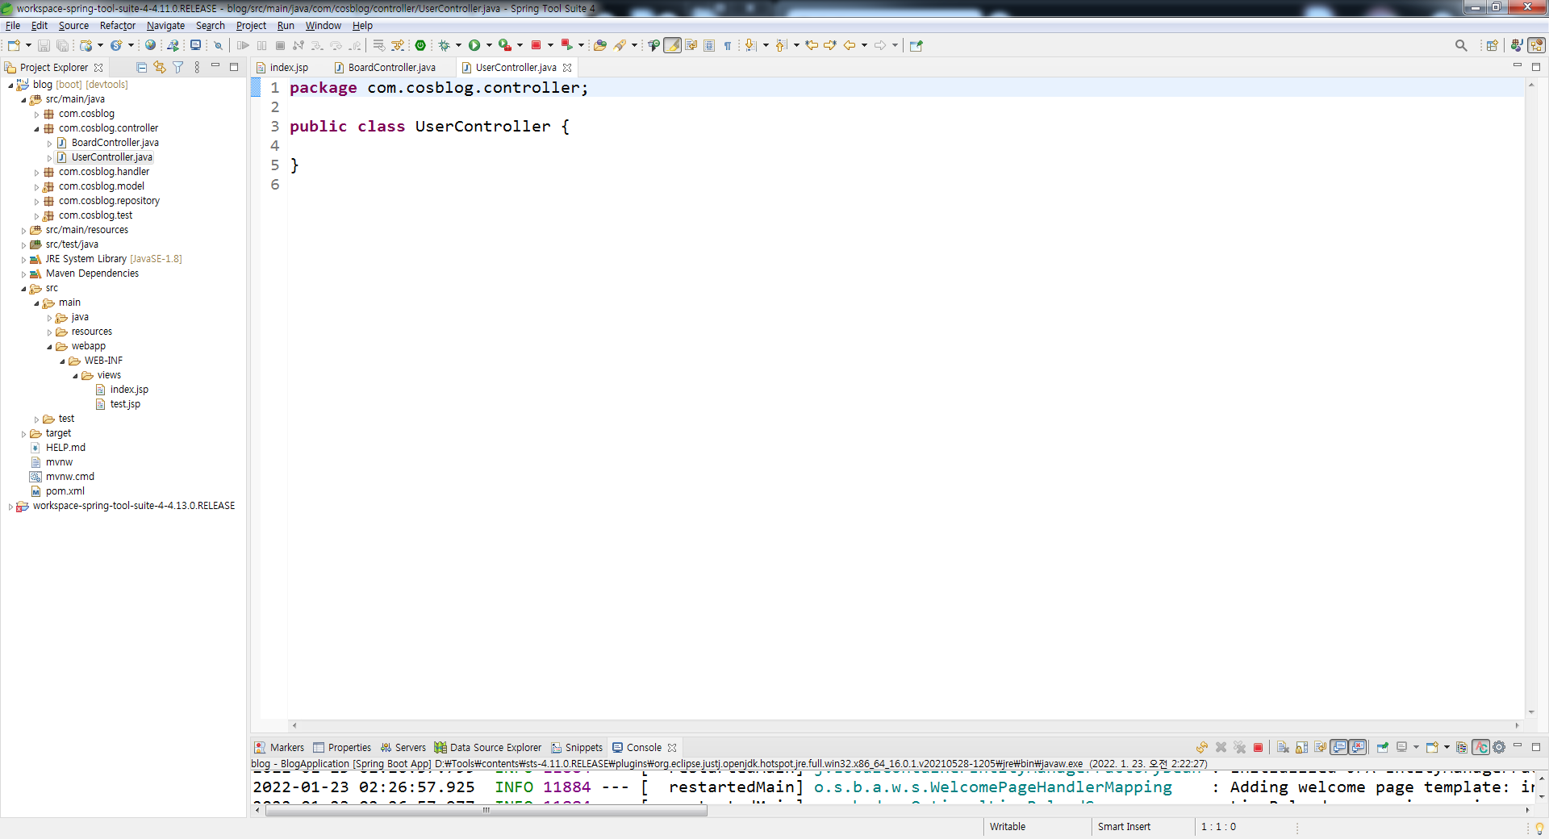1549x839 pixels.
Task: Click the Pin Editor toolbar icon
Action: pyautogui.click(x=916, y=45)
